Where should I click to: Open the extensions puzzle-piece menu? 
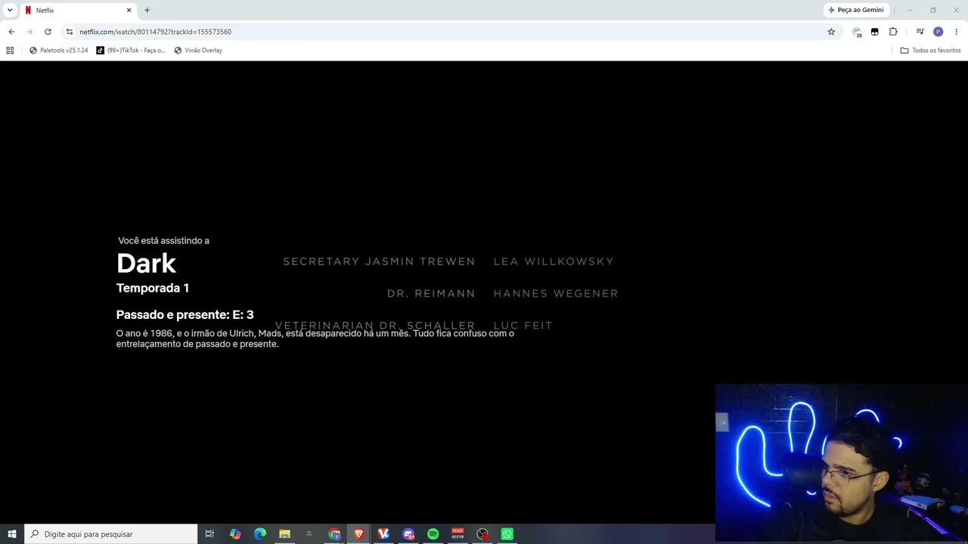pos(893,32)
